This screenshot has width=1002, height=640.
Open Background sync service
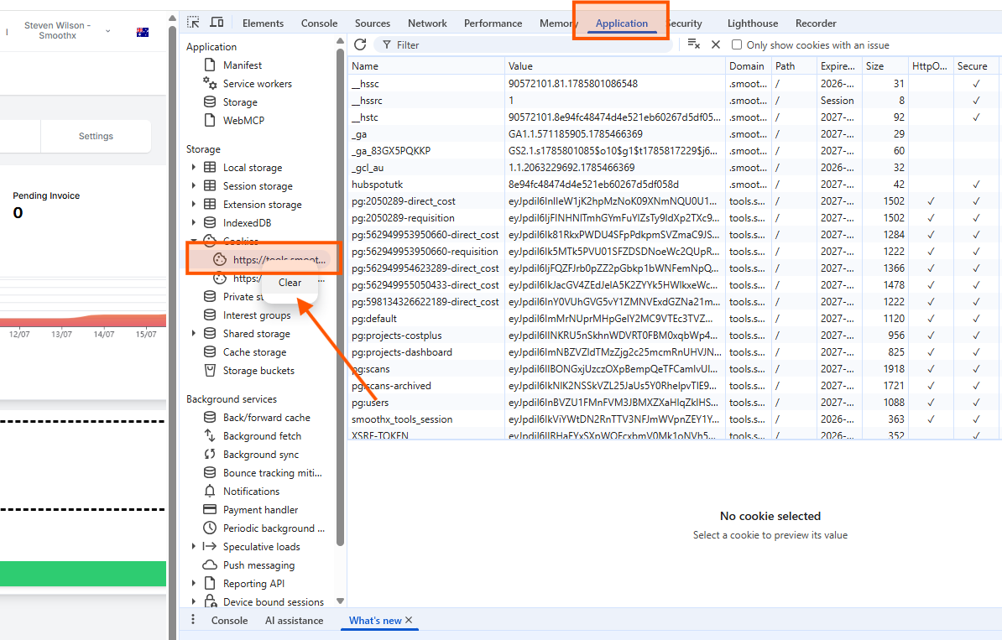pos(261,454)
